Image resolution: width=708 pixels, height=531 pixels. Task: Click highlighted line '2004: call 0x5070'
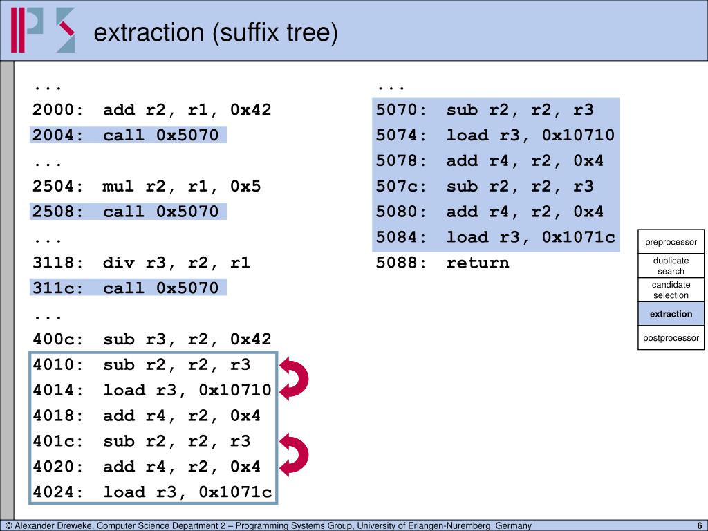click(x=128, y=135)
